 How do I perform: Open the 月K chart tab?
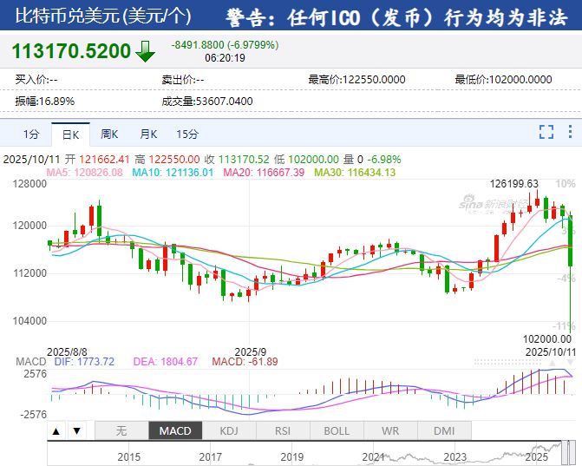coord(147,135)
